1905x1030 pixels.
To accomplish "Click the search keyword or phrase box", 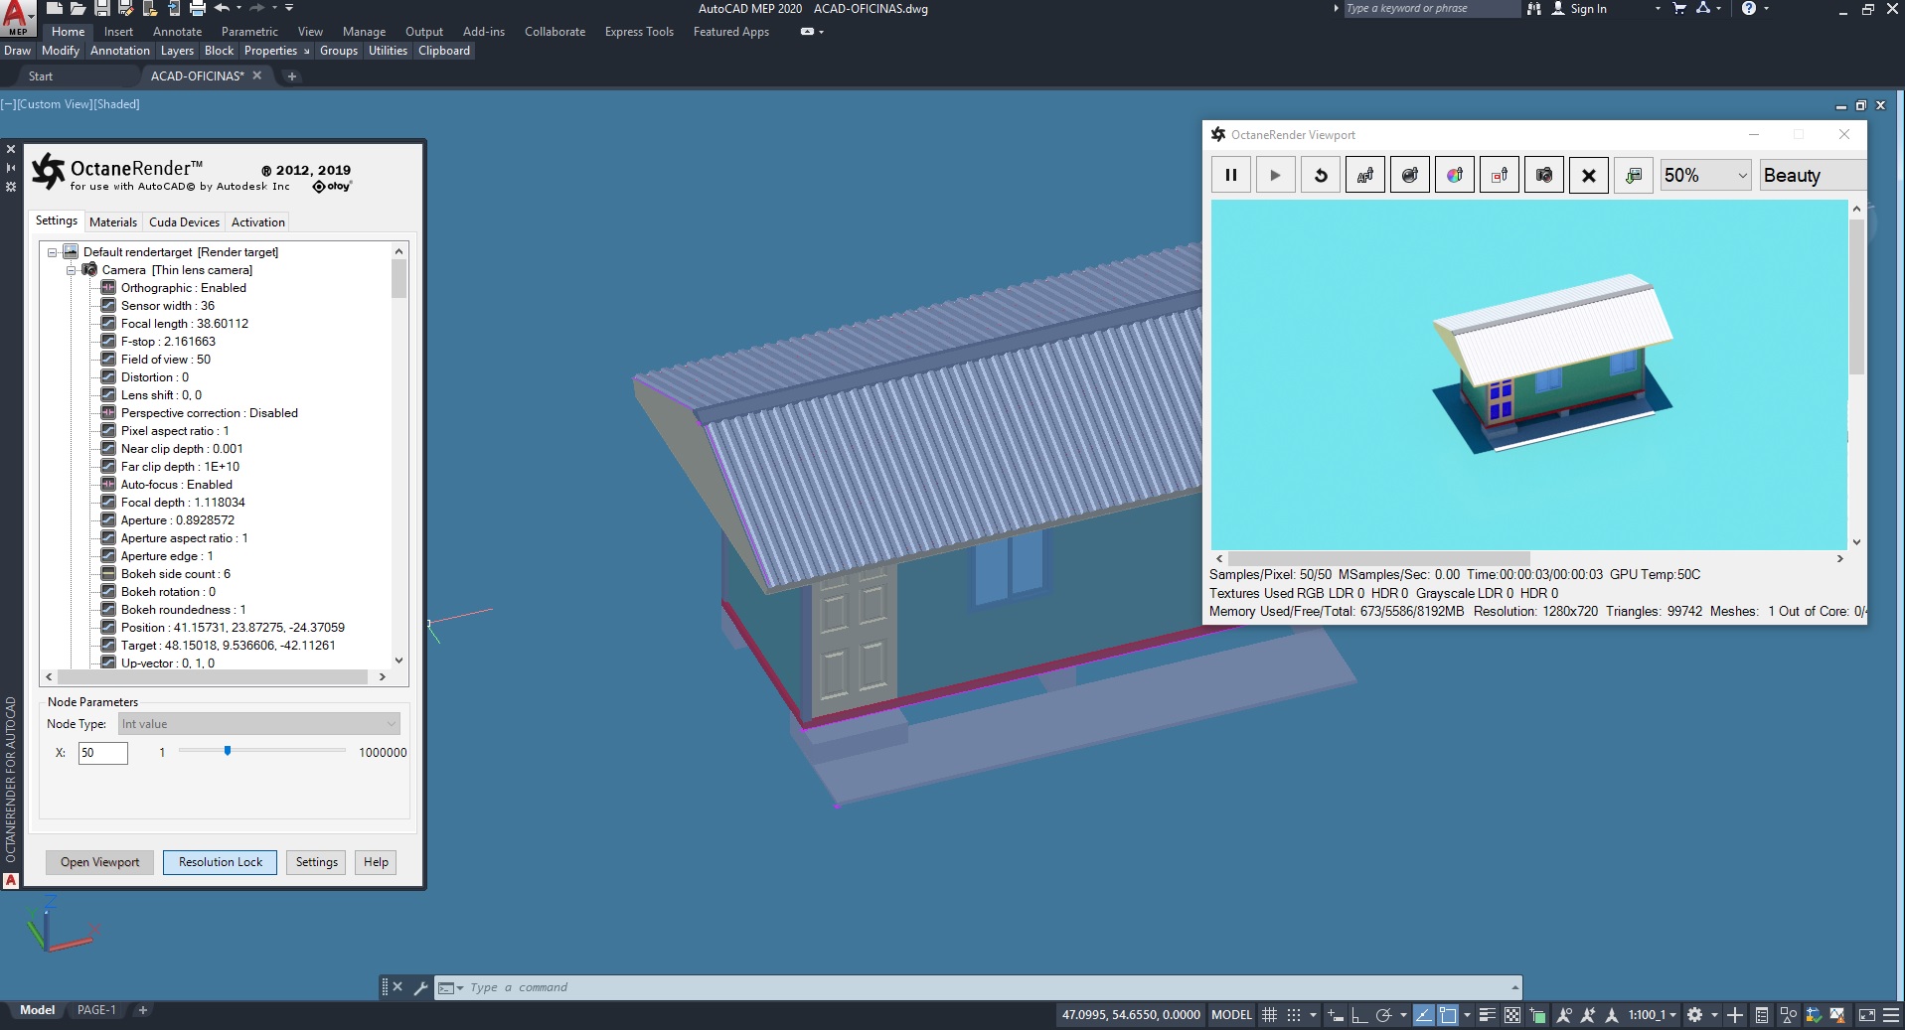I will [1431, 9].
